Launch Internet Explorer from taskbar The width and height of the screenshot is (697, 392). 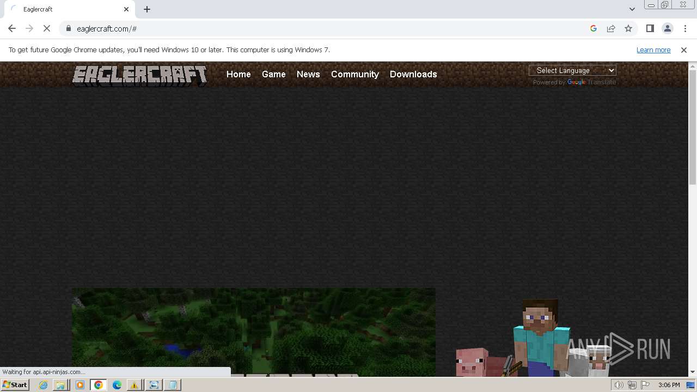pos(43,385)
